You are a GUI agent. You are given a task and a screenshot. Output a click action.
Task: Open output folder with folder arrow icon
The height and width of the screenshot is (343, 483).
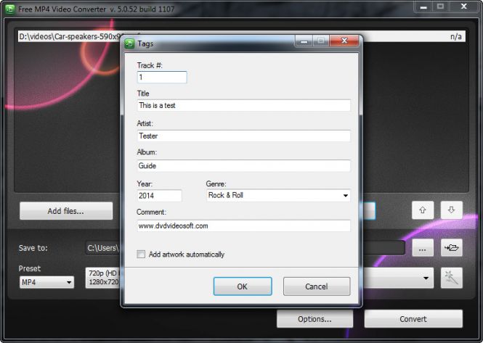(451, 247)
